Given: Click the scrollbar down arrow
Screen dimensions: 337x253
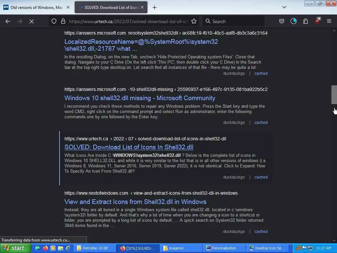Looking at the screenshot, I should (334, 240).
